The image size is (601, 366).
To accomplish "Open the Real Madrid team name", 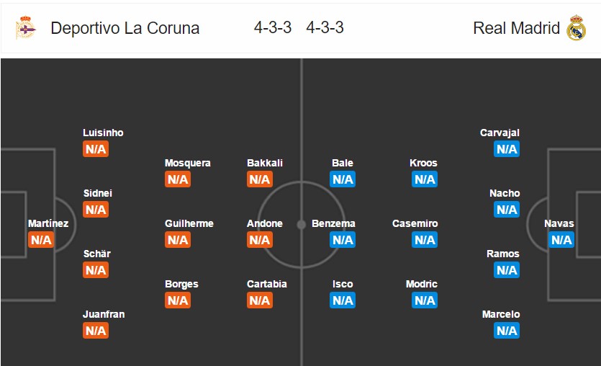I will (516, 28).
